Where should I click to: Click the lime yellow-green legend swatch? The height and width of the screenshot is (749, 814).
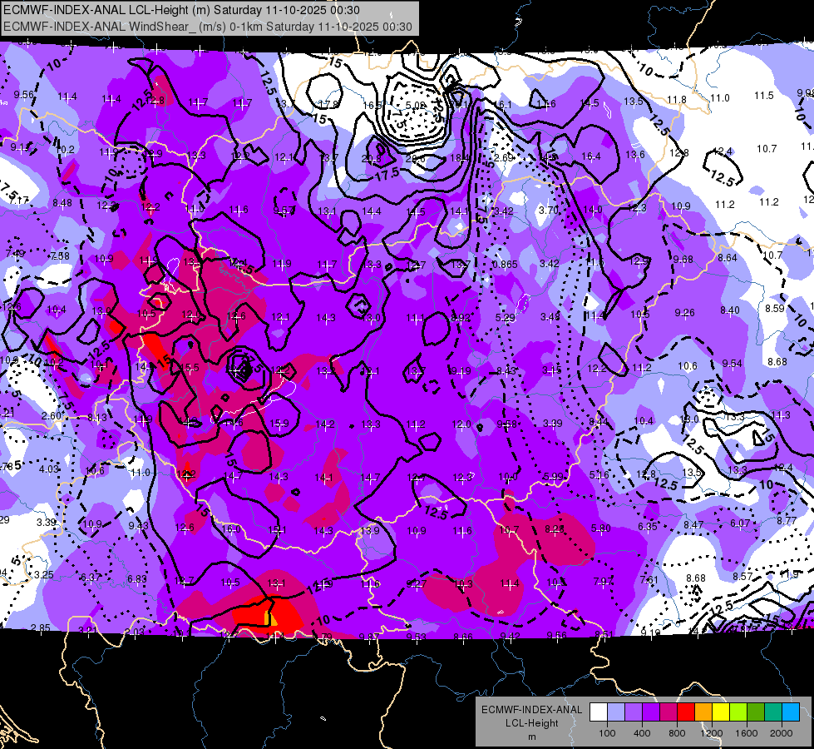point(738,712)
